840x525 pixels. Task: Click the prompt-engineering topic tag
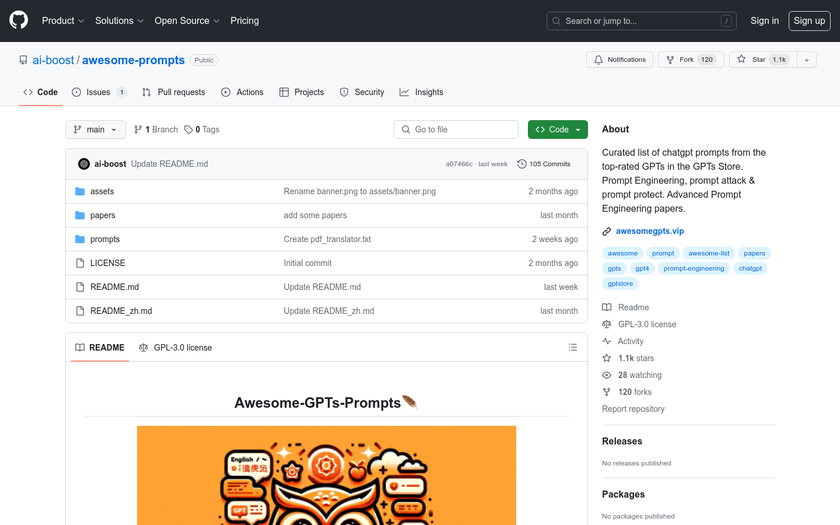[x=694, y=268]
